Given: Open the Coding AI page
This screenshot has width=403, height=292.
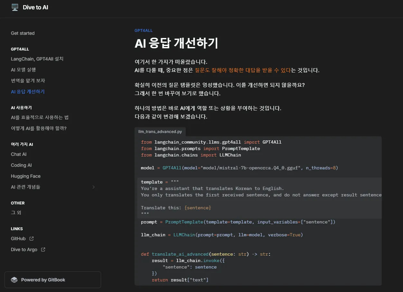Looking at the screenshot, I should (21, 165).
